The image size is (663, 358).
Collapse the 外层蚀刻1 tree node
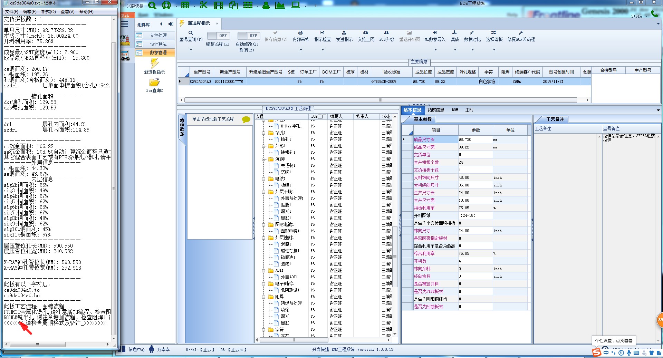(263, 238)
